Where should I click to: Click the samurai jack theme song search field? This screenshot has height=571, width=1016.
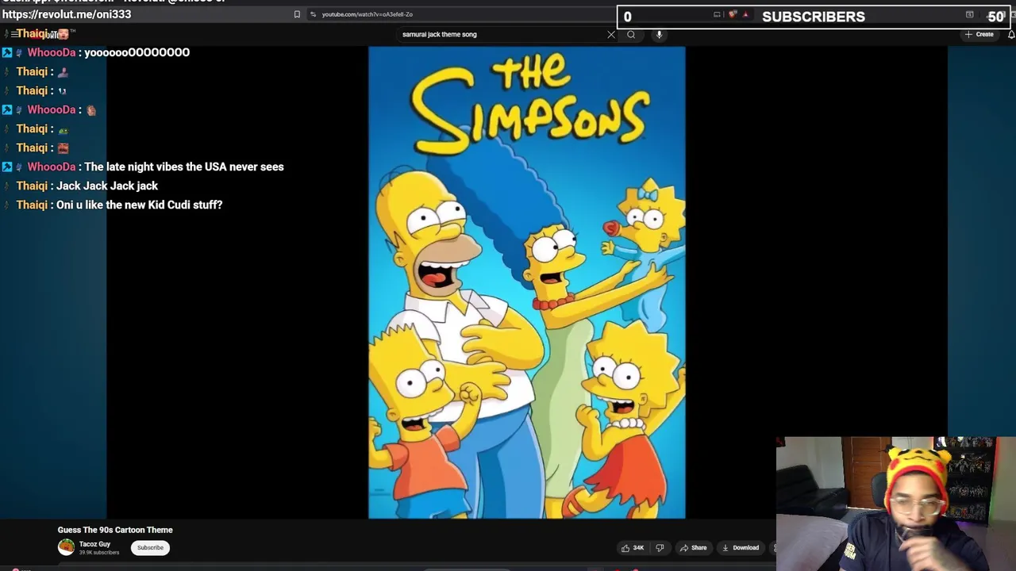500,34
